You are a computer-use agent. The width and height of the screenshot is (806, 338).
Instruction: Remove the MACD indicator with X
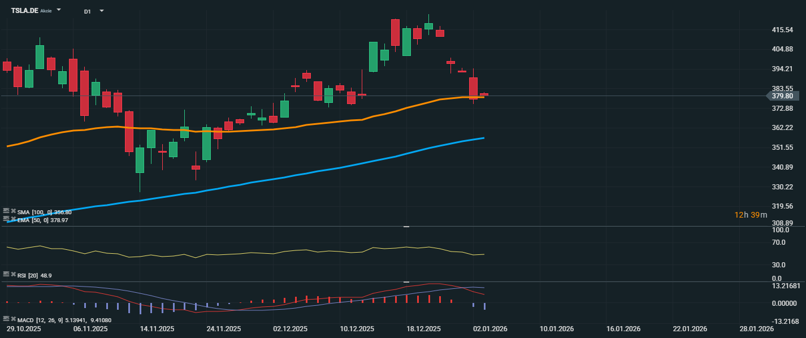13,319
